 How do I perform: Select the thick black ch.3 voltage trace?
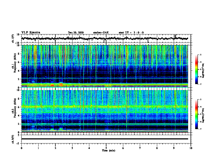point(105,139)
